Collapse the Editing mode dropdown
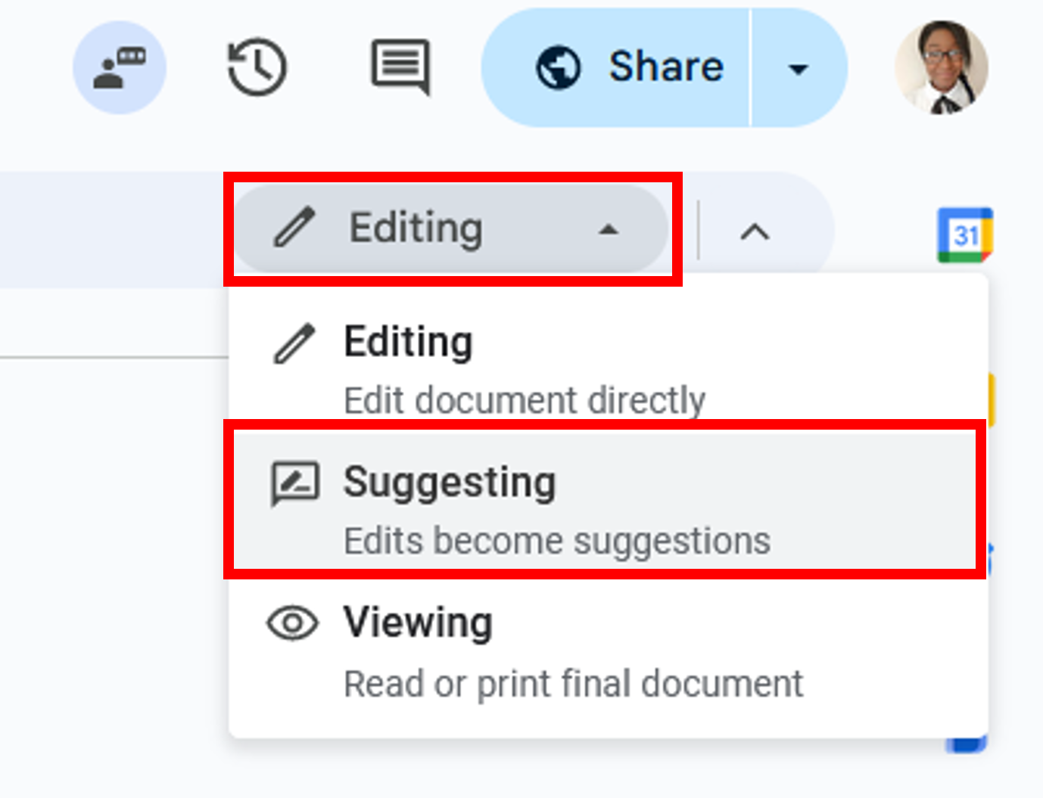1043x798 pixels. tap(451, 228)
